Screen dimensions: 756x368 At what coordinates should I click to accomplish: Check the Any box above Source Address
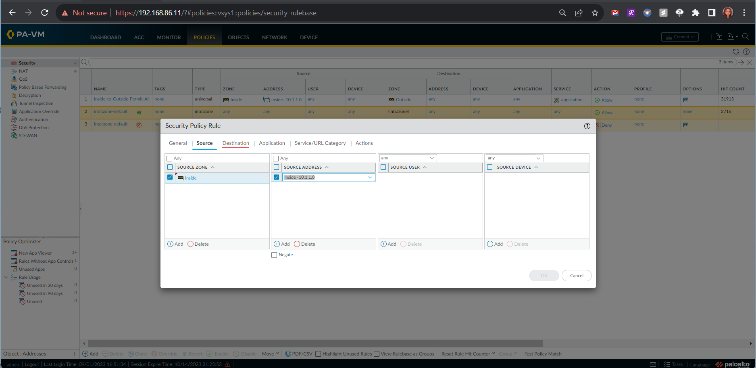coord(276,159)
